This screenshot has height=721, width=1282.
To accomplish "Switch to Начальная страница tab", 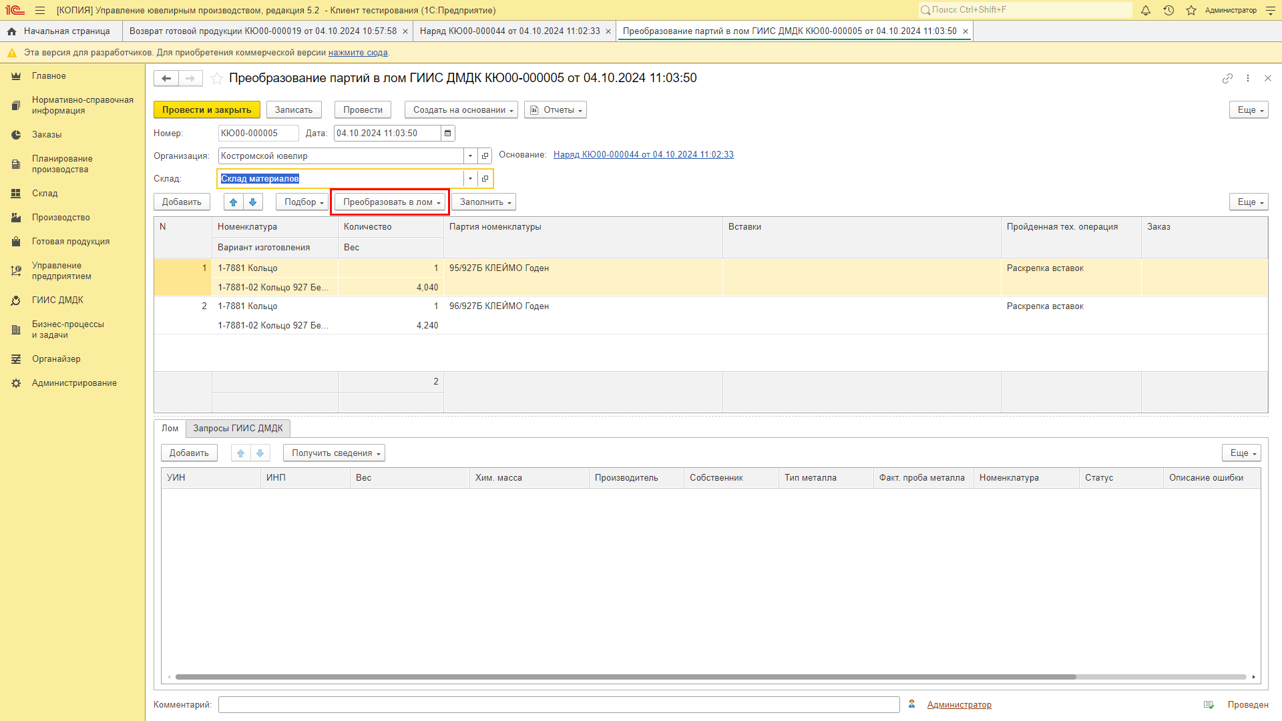I will 61,31.
